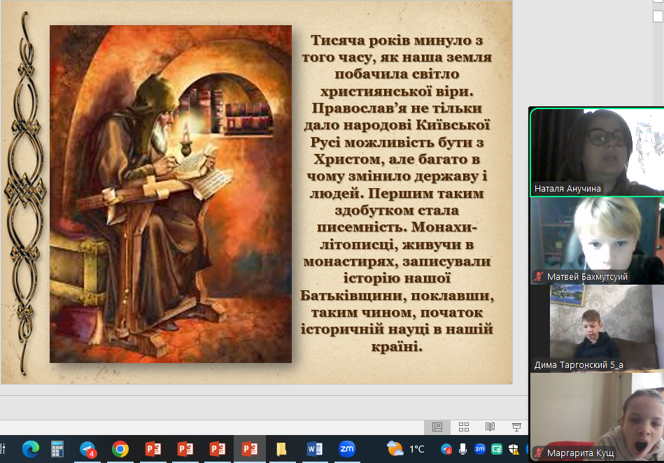This screenshot has height=463, width=664.
Task: Click the Zoom icon in the system tray
Action: (x=480, y=449)
